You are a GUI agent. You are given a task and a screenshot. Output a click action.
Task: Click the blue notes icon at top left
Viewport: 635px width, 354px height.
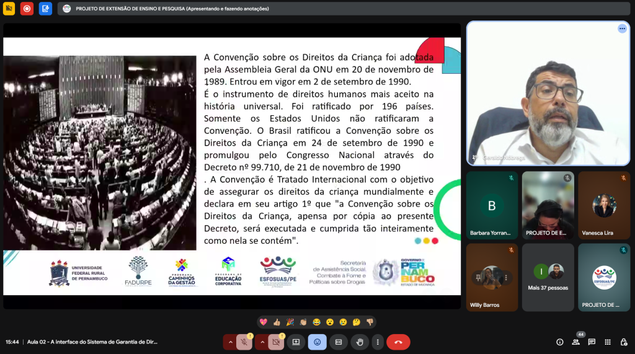(45, 9)
